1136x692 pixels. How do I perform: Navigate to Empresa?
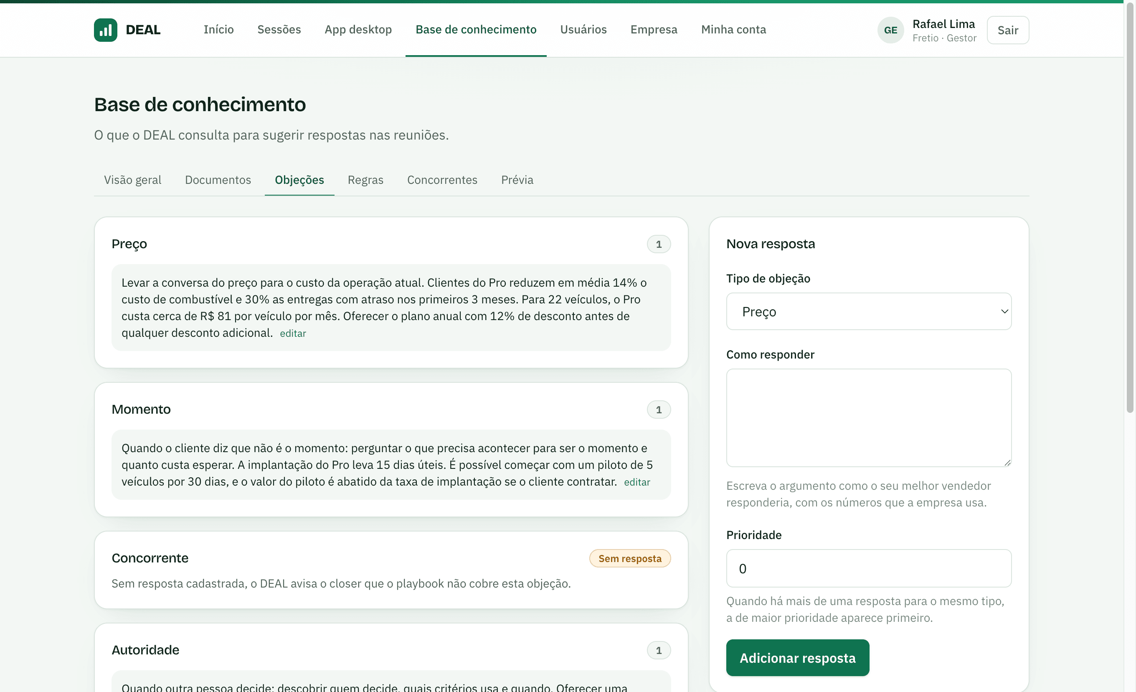[654, 30]
